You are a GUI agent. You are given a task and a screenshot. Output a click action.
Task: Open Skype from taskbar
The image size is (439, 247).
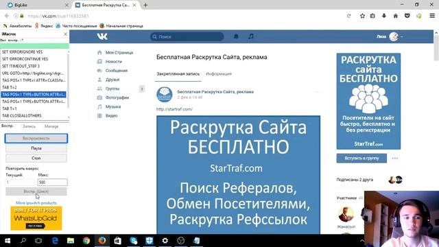(x=134, y=241)
